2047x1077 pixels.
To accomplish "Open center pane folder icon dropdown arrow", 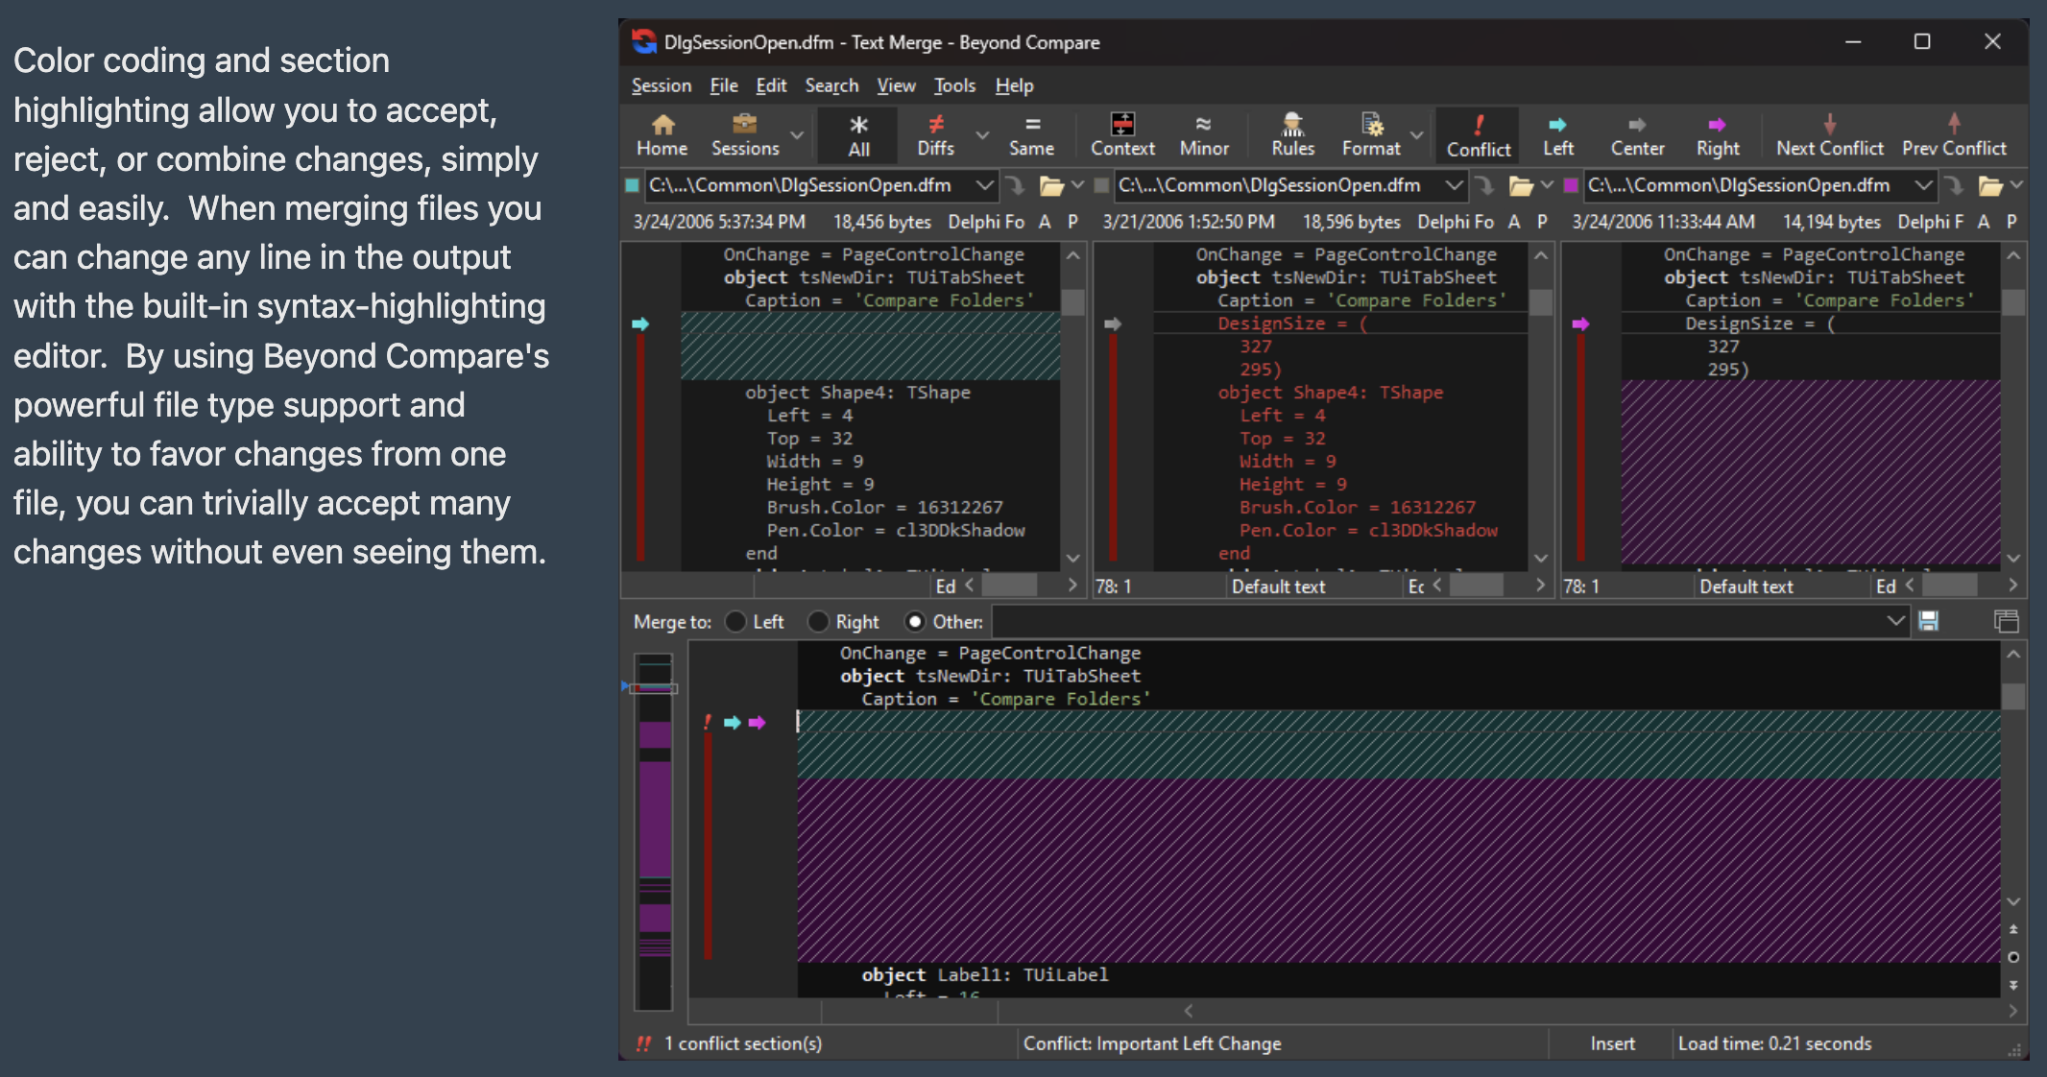I will click(x=1547, y=184).
